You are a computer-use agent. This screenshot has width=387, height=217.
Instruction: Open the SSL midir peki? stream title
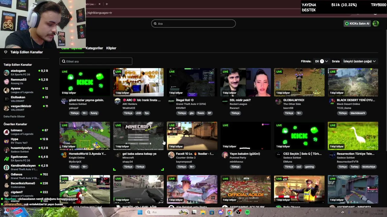240,100
